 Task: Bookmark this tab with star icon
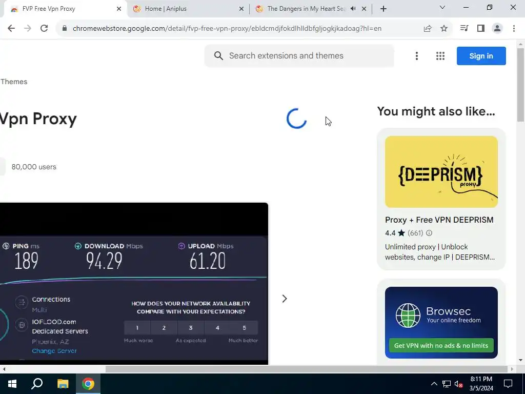[x=444, y=29]
